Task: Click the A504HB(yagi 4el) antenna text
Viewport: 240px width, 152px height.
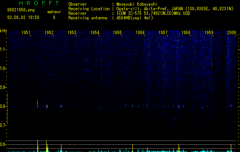Action: pyautogui.click(x=135, y=18)
